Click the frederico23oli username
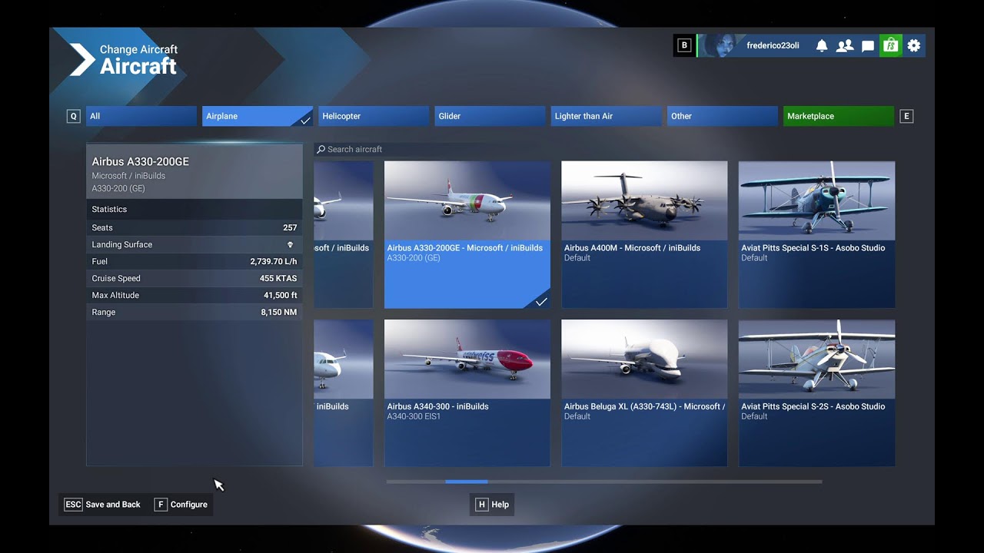Viewport: 984px width, 553px height. [x=773, y=45]
